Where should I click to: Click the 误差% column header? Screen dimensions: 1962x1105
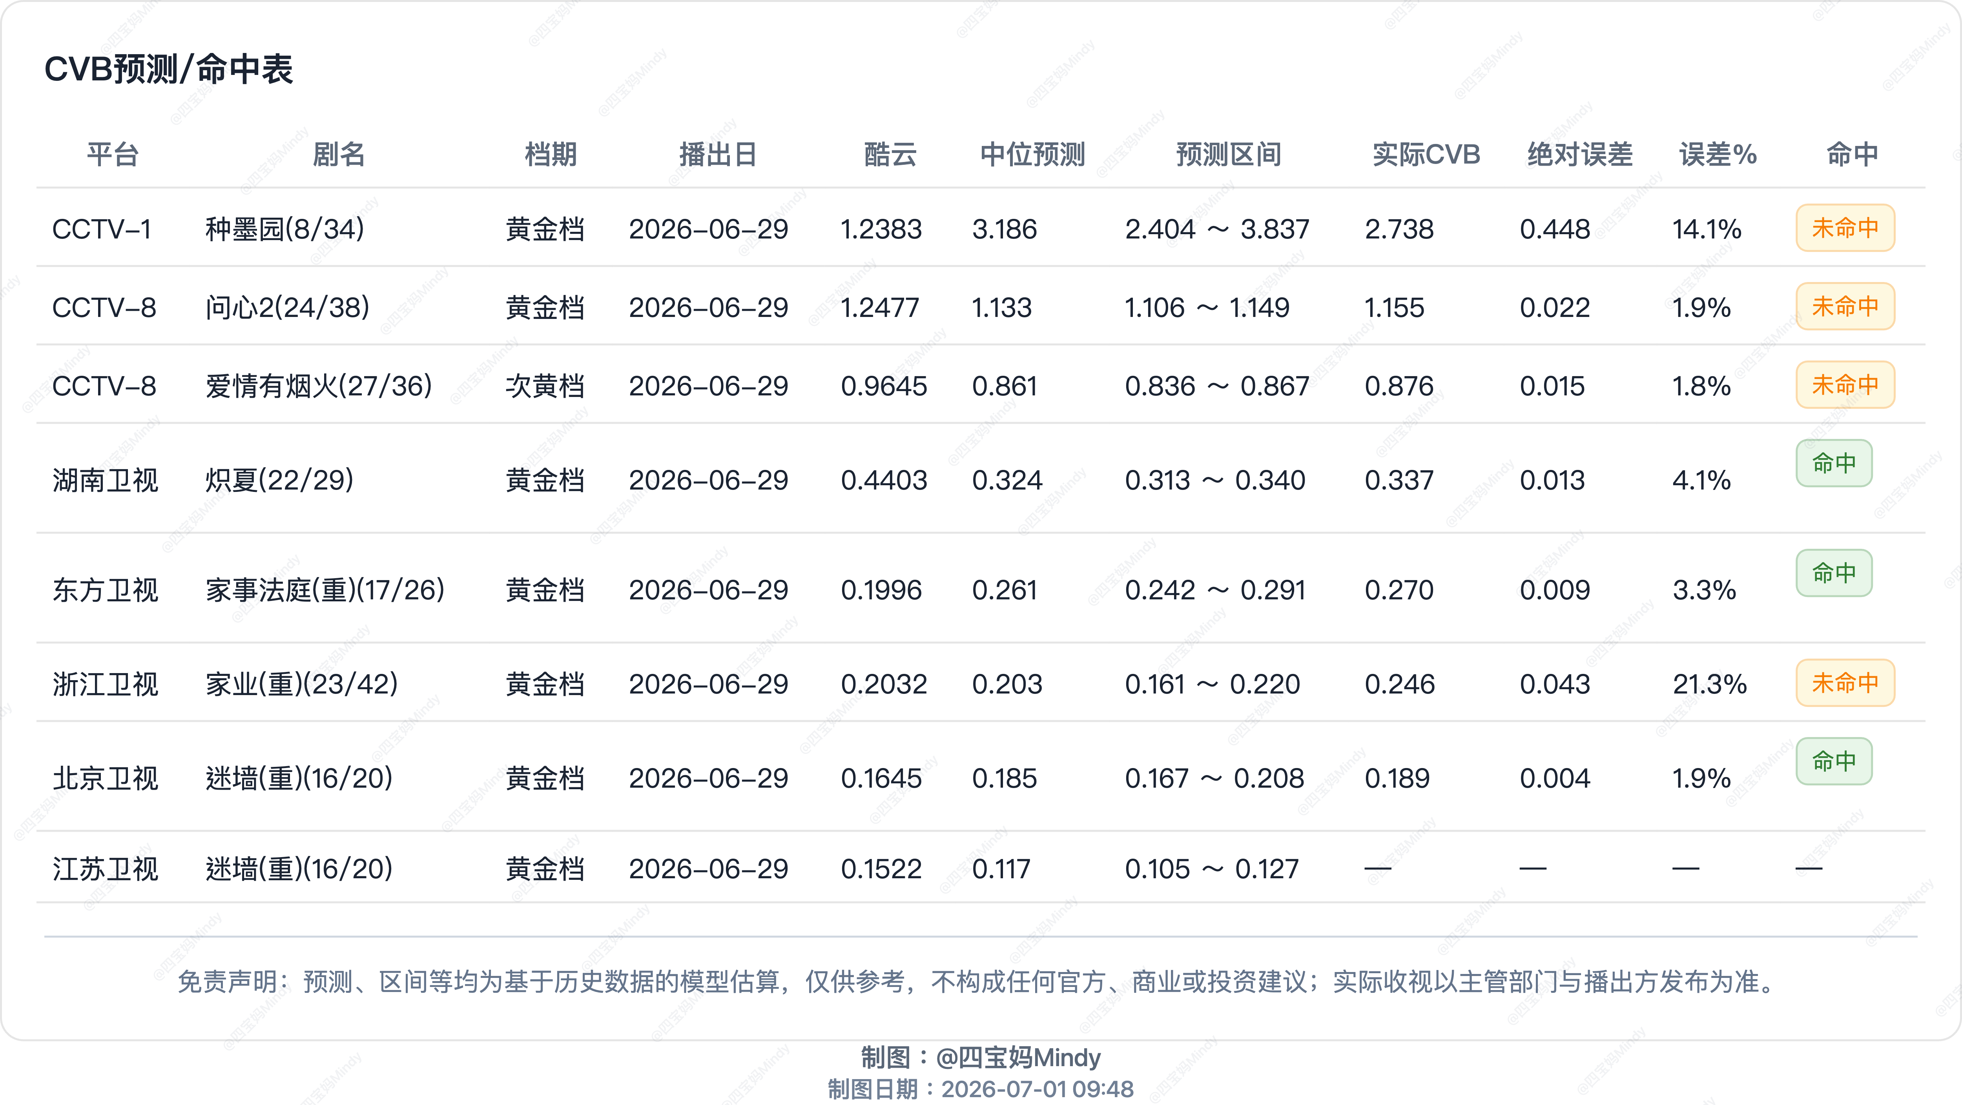click(1718, 155)
